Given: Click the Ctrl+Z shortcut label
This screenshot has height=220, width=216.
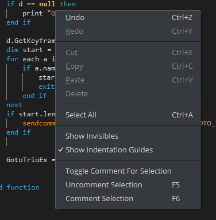Looking at the screenshot, I should point(182,18).
